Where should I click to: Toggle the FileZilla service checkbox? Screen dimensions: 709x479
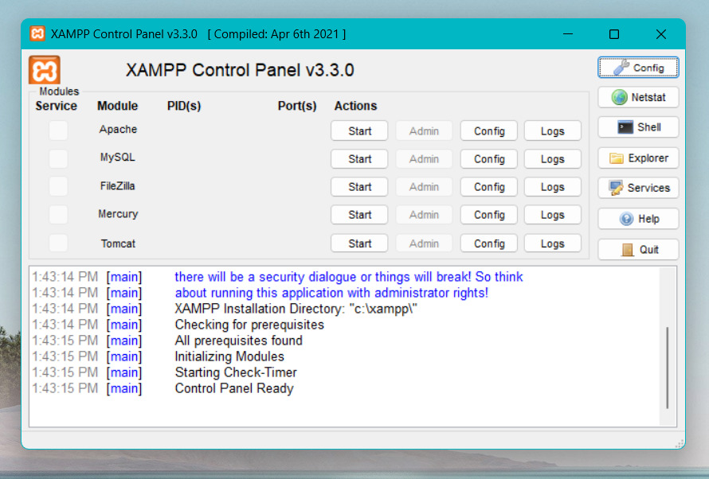58,186
